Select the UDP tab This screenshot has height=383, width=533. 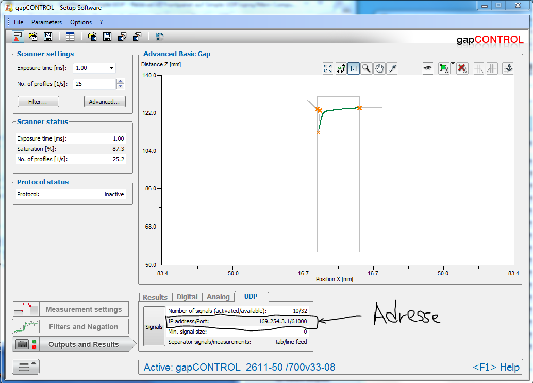pyautogui.click(x=251, y=296)
